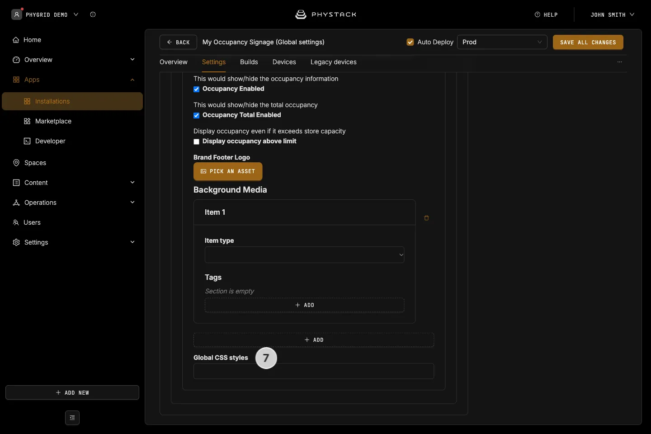Click the Spaces location pin icon
The height and width of the screenshot is (434, 651).
click(x=16, y=163)
